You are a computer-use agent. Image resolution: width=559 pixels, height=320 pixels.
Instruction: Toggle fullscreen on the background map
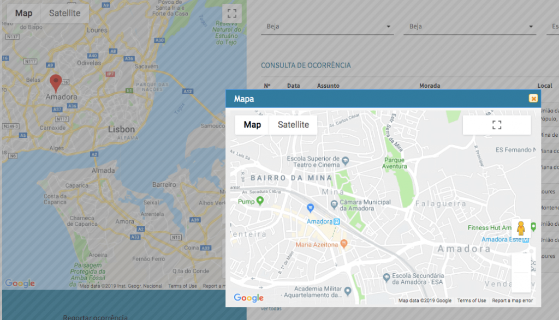[232, 14]
